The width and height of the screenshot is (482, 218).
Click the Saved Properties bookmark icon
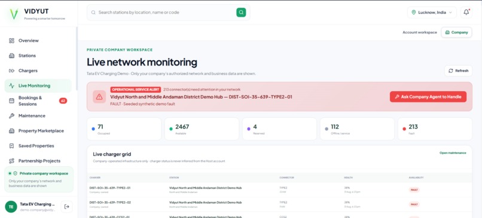[x=12, y=146]
